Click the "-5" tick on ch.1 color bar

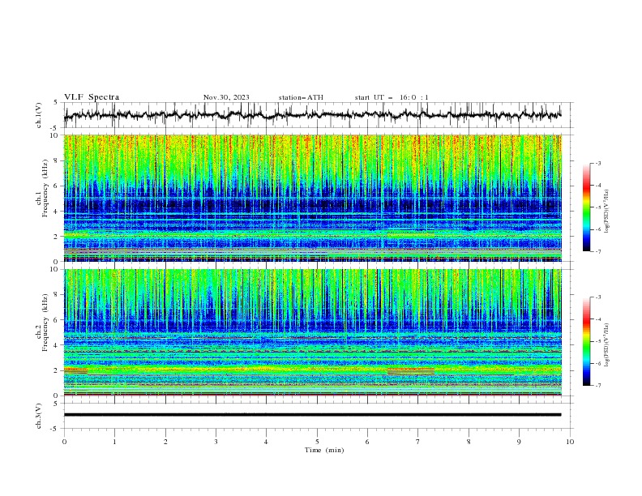pyautogui.click(x=597, y=207)
